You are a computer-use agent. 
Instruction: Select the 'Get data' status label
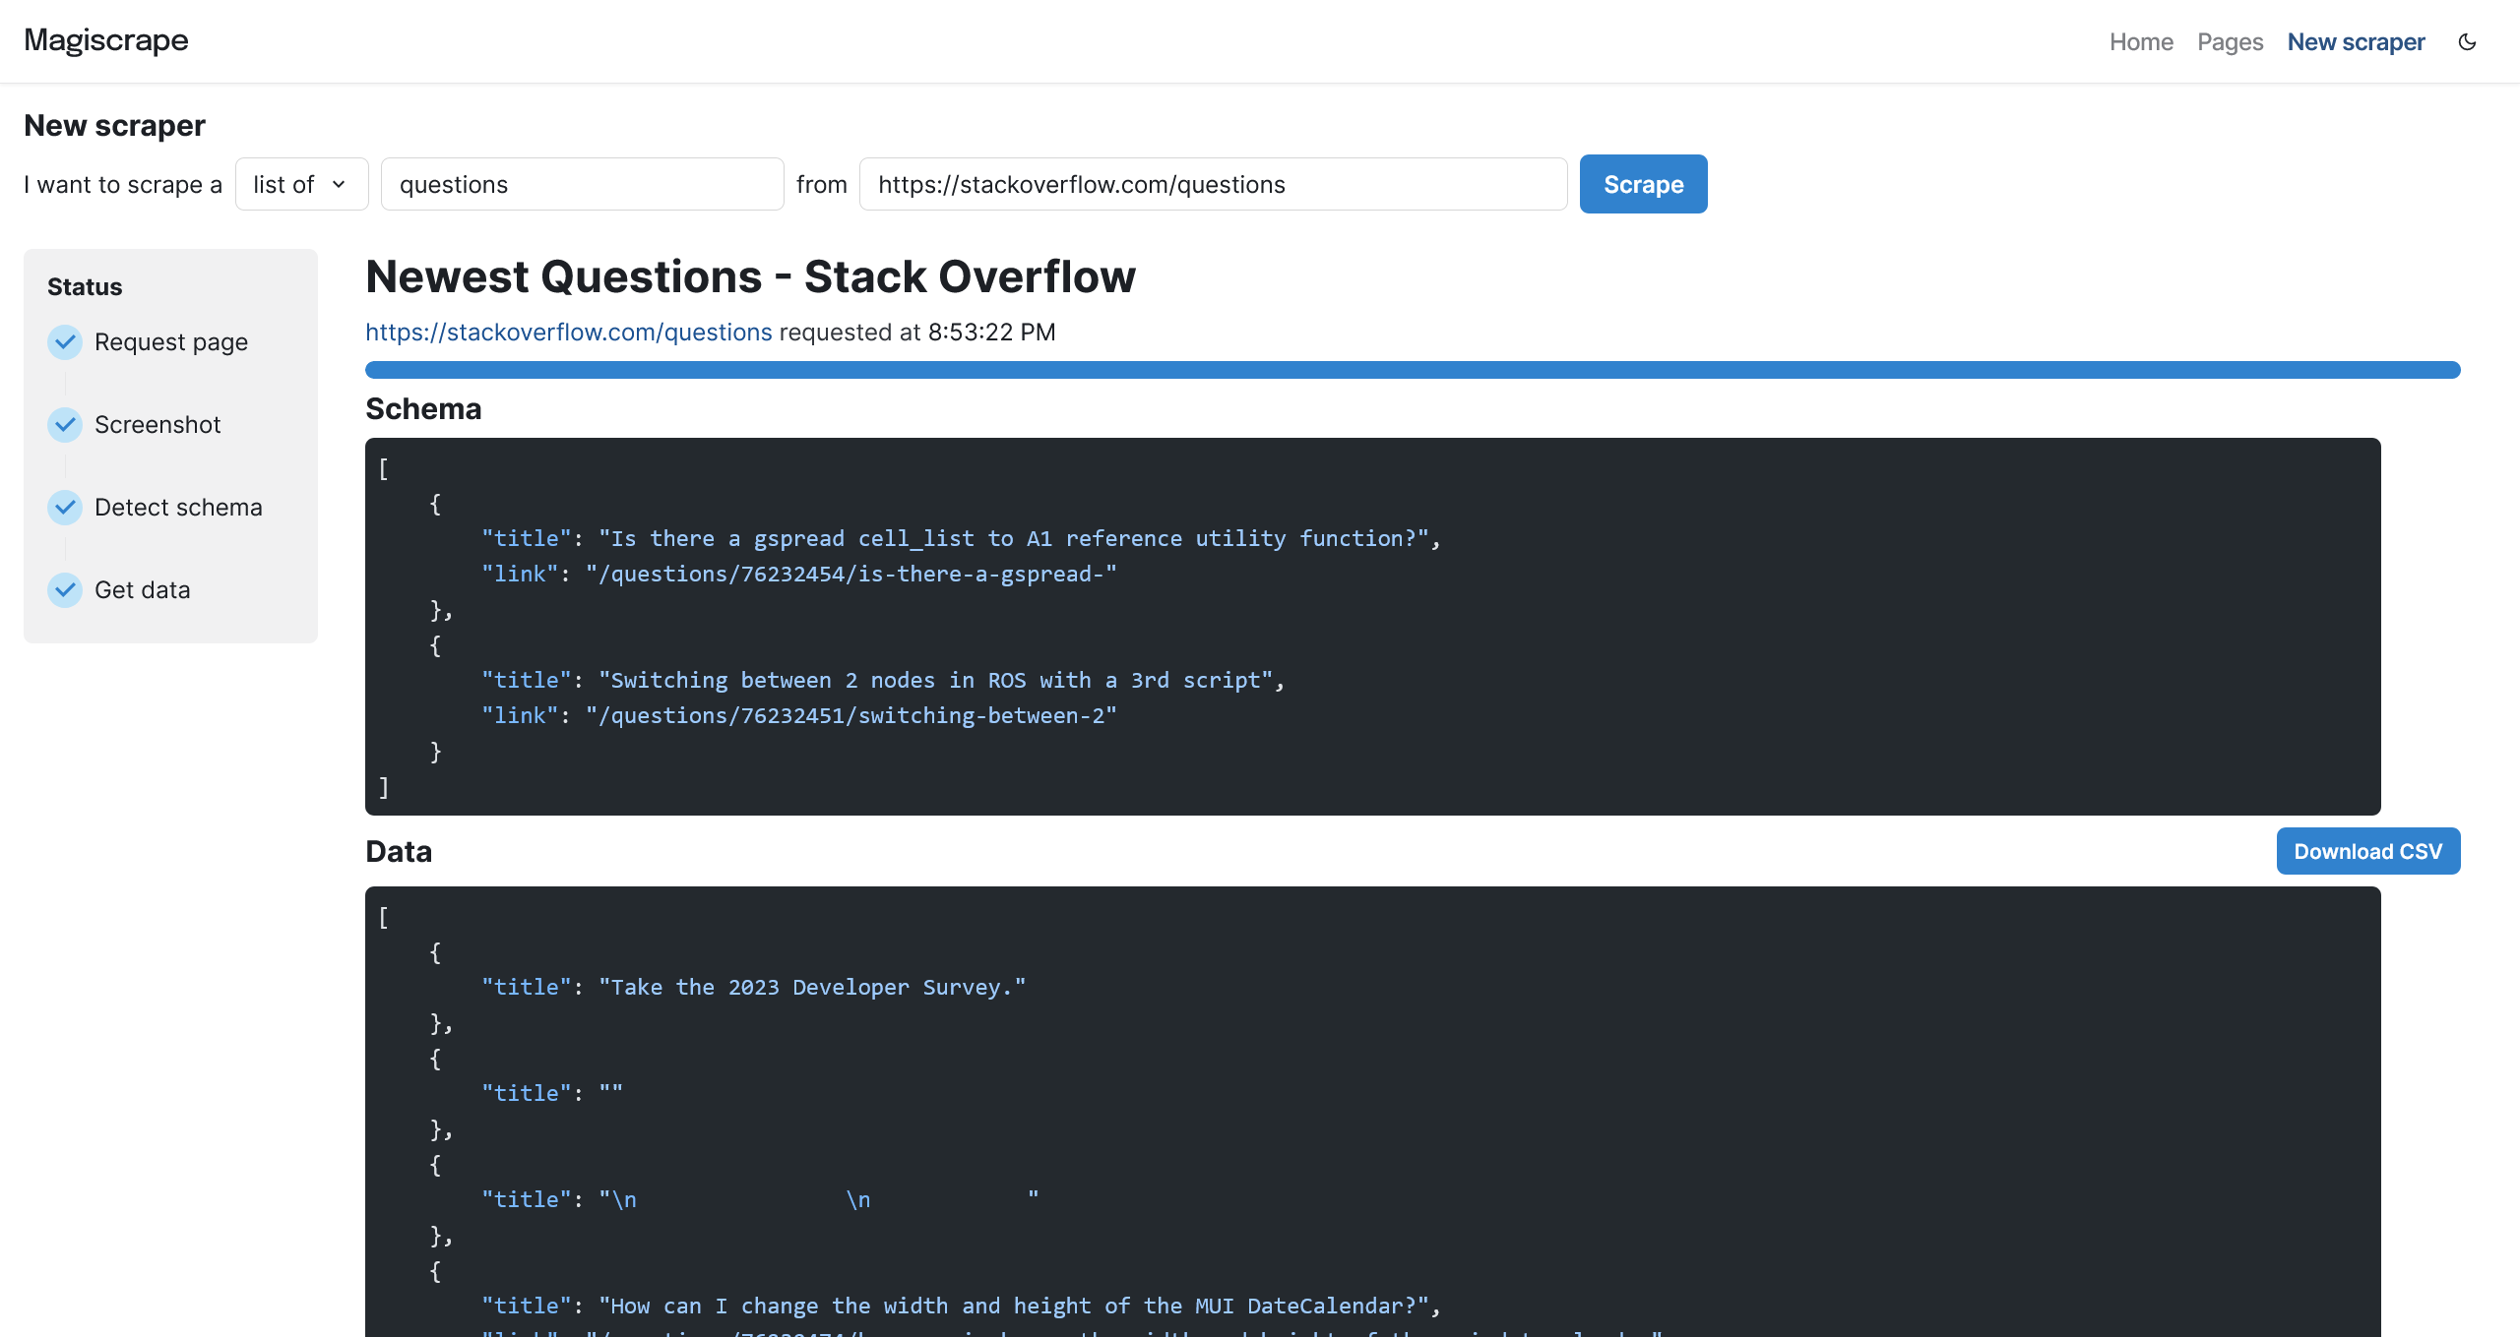142,590
